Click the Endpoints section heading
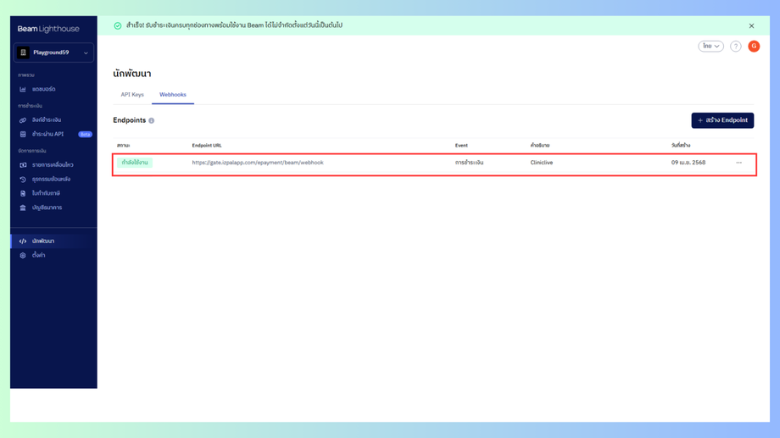Screen dimensions: 780x438 [130, 120]
